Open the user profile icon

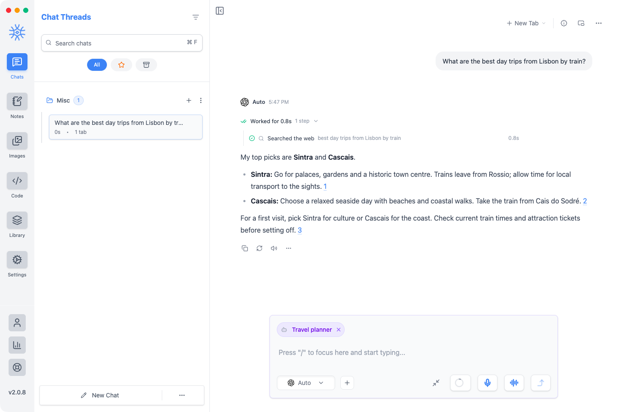pos(17,323)
